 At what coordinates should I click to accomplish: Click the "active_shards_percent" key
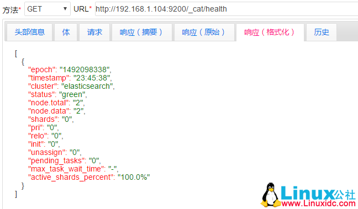click(71, 177)
